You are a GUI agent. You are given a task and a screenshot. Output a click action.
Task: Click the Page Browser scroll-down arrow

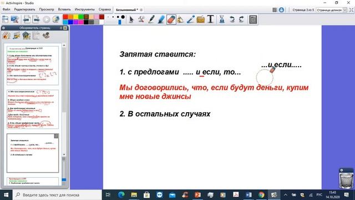pyautogui.click(x=64, y=154)
